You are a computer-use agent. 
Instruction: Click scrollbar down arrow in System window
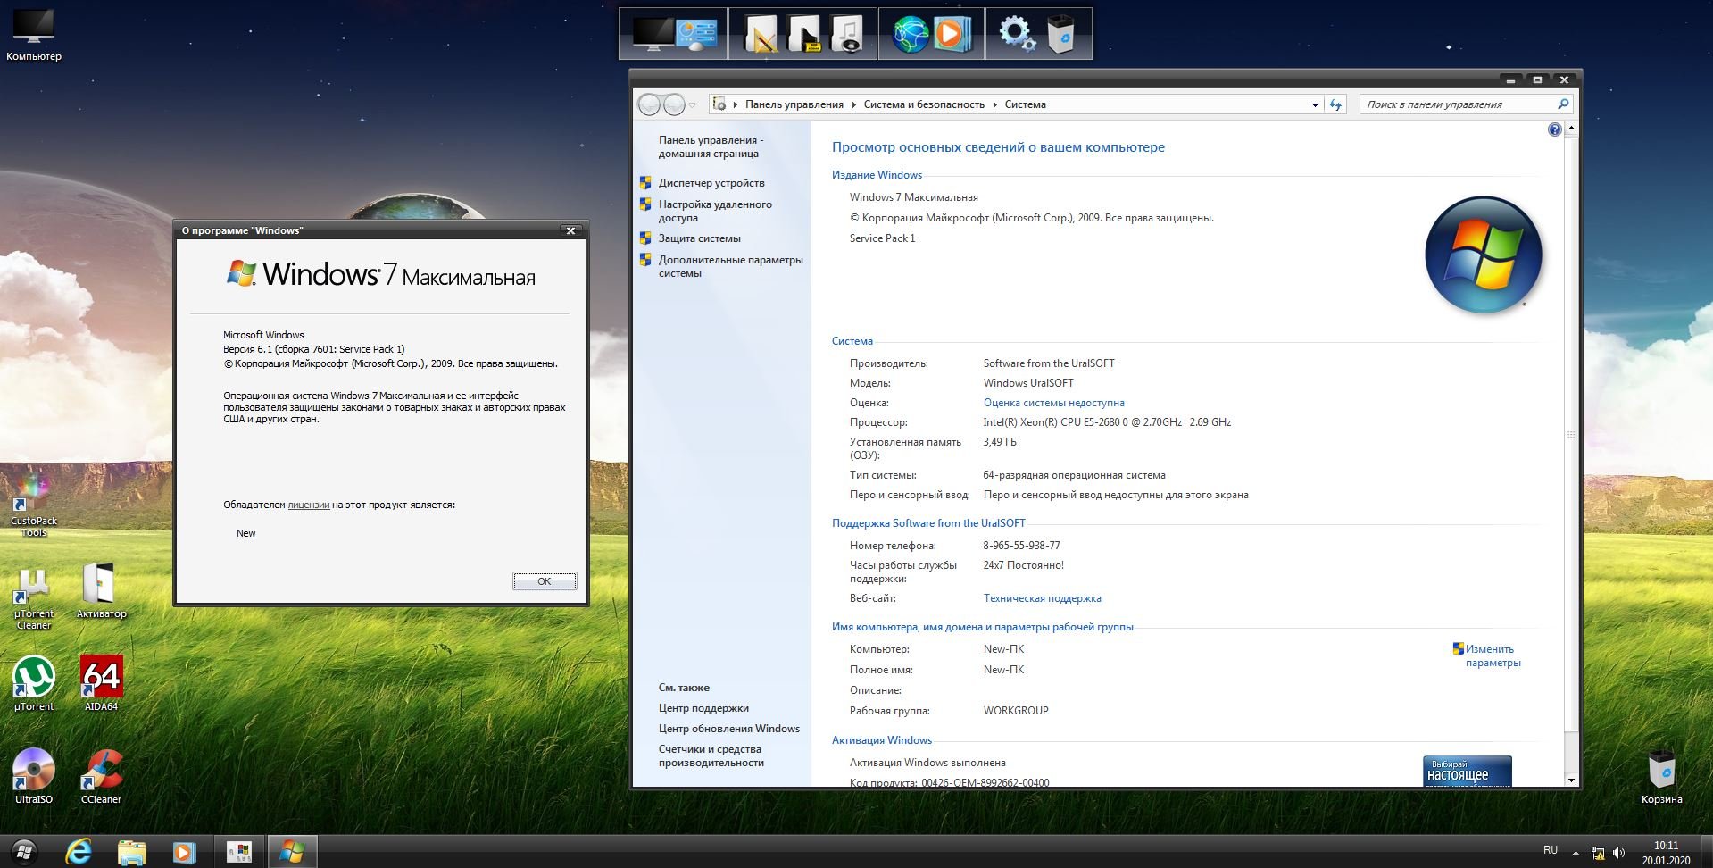point(1571,780)
